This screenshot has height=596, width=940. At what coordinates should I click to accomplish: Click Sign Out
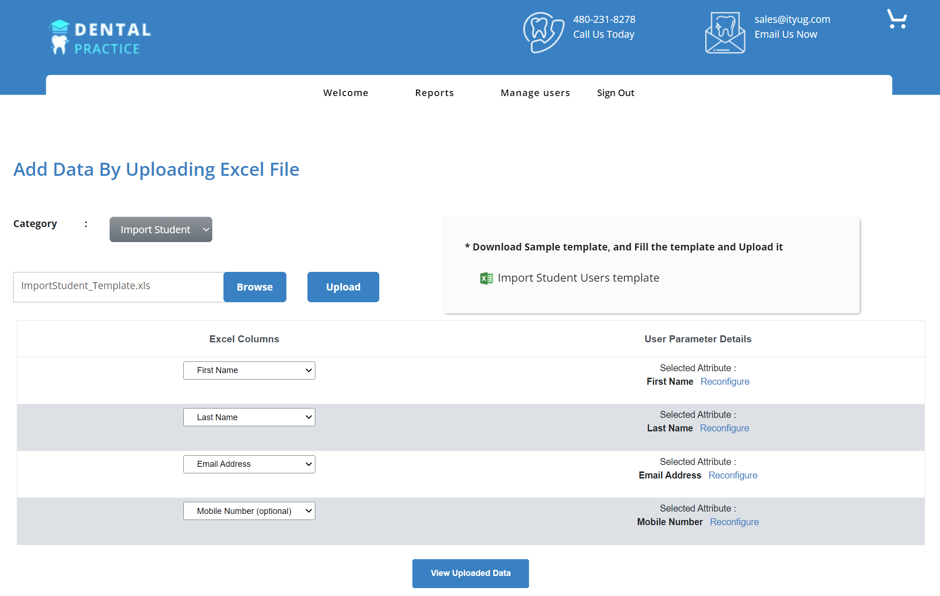(x=615, y=93)
